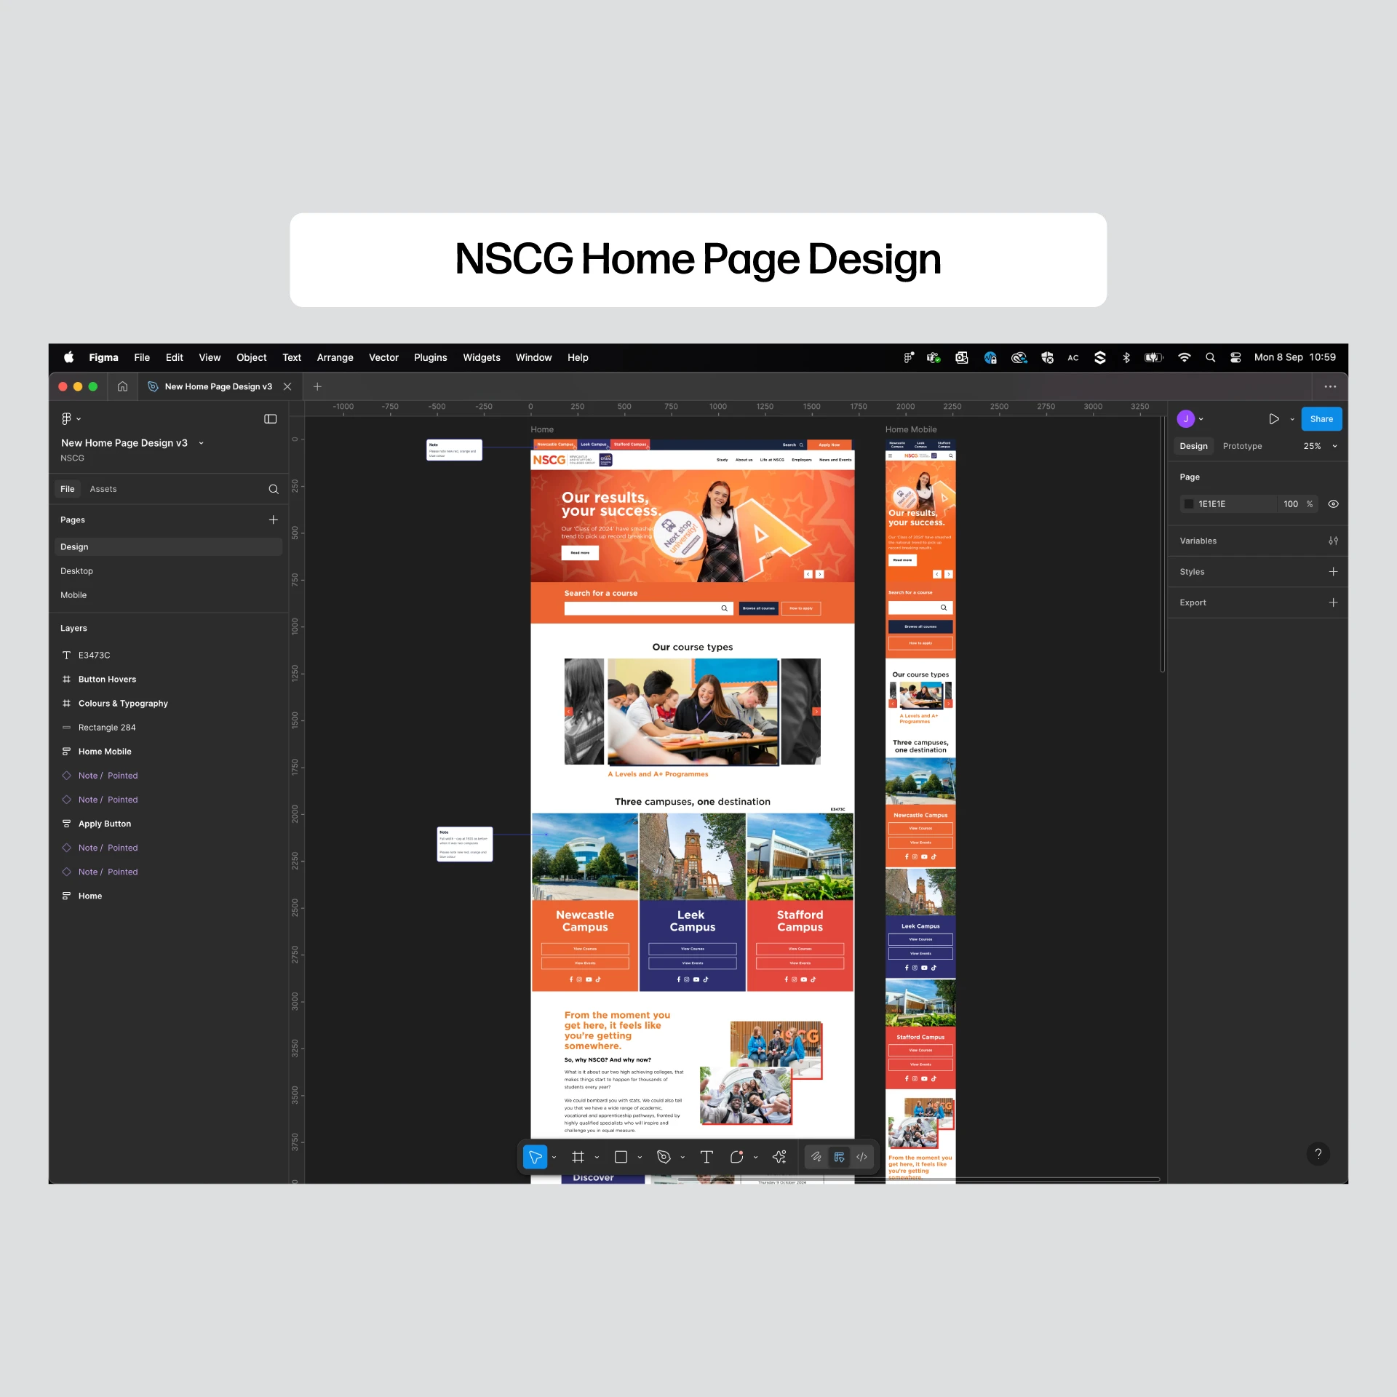Image resolution: width=1397 pixels, height=1397 pixels.
Task: Switch to Dev Mode code toggle
Action: click(861, 1157)
